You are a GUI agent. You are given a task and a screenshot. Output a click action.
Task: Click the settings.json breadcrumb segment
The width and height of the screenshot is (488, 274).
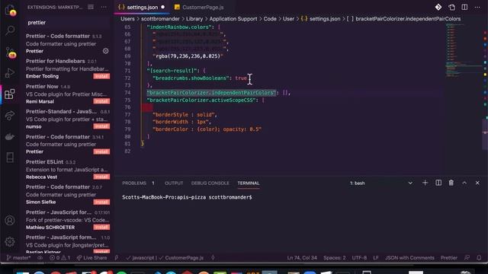tap(320, 18)
